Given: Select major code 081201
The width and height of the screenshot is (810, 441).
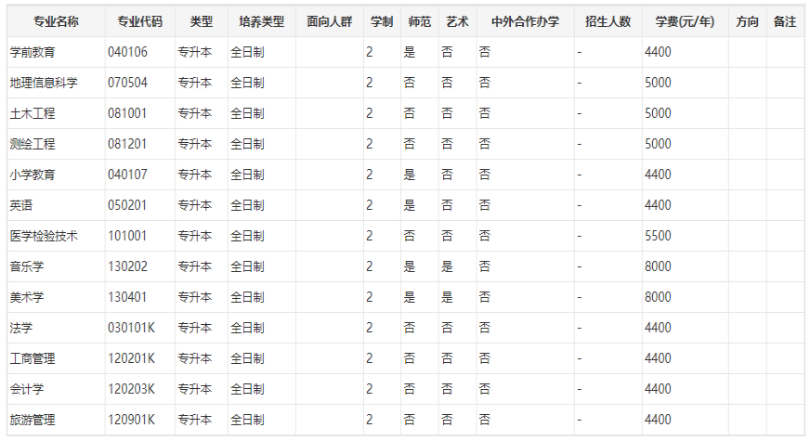Looking at the screenshot, I should point(127,144).
